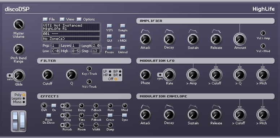The width and height of the screenshot is (280, 138).
Task: Click the Low note field C-0
Action: [x=55, y=51]
